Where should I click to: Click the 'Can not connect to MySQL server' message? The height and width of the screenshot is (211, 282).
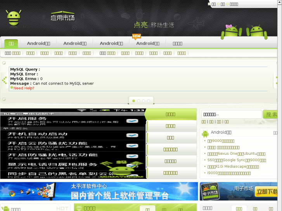tap(63, 84)
